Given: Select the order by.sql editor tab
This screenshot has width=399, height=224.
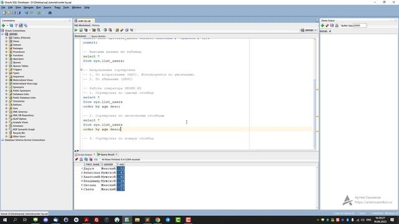Looking at the screenshot, I should click(x=84, y=21).
